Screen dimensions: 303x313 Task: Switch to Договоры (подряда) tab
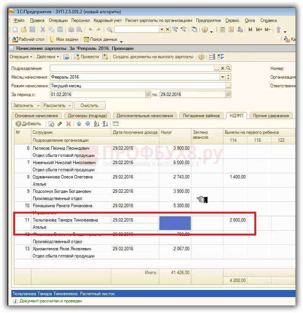click(x=87, y=116)
